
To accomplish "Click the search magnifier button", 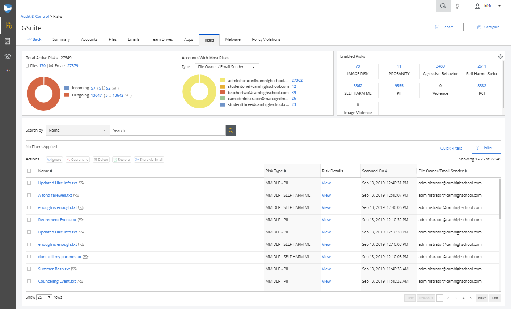I will (x=231, y=130).
